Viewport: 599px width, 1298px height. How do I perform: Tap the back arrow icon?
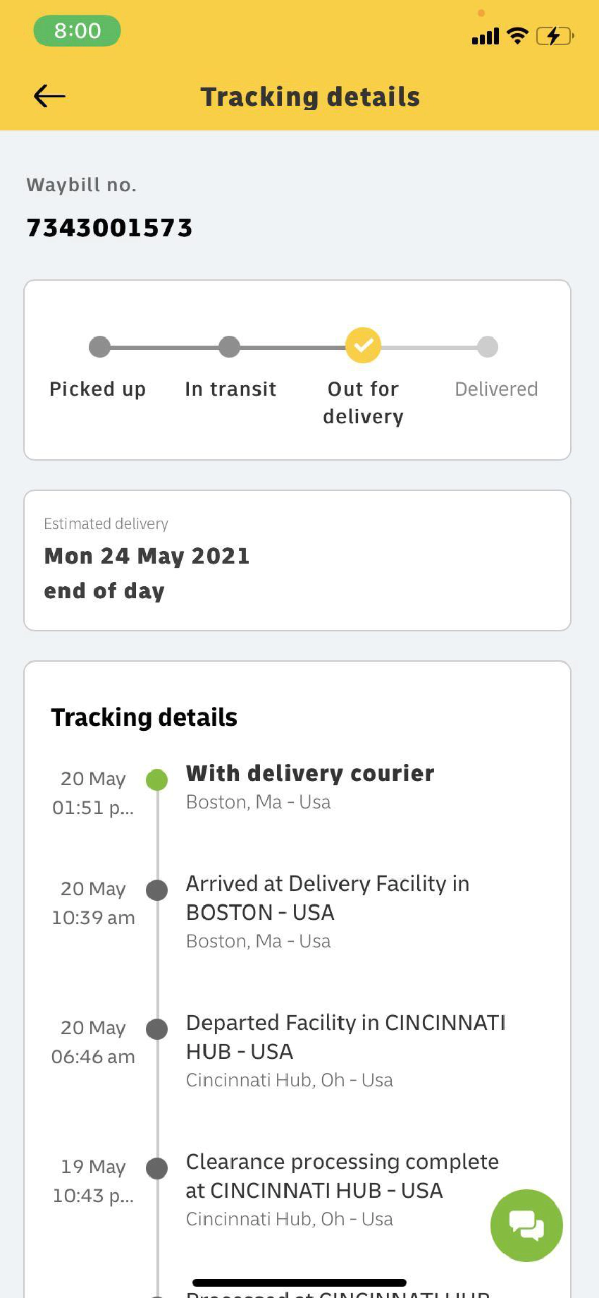point(49,96)
